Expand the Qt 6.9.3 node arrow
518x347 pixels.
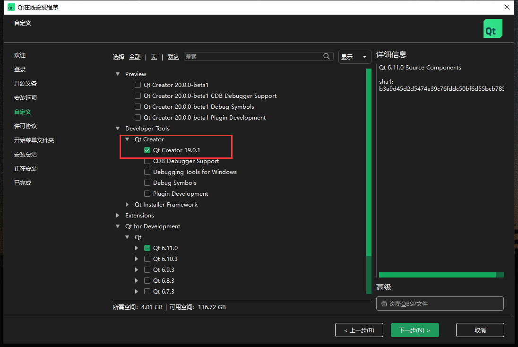[137, 269]
